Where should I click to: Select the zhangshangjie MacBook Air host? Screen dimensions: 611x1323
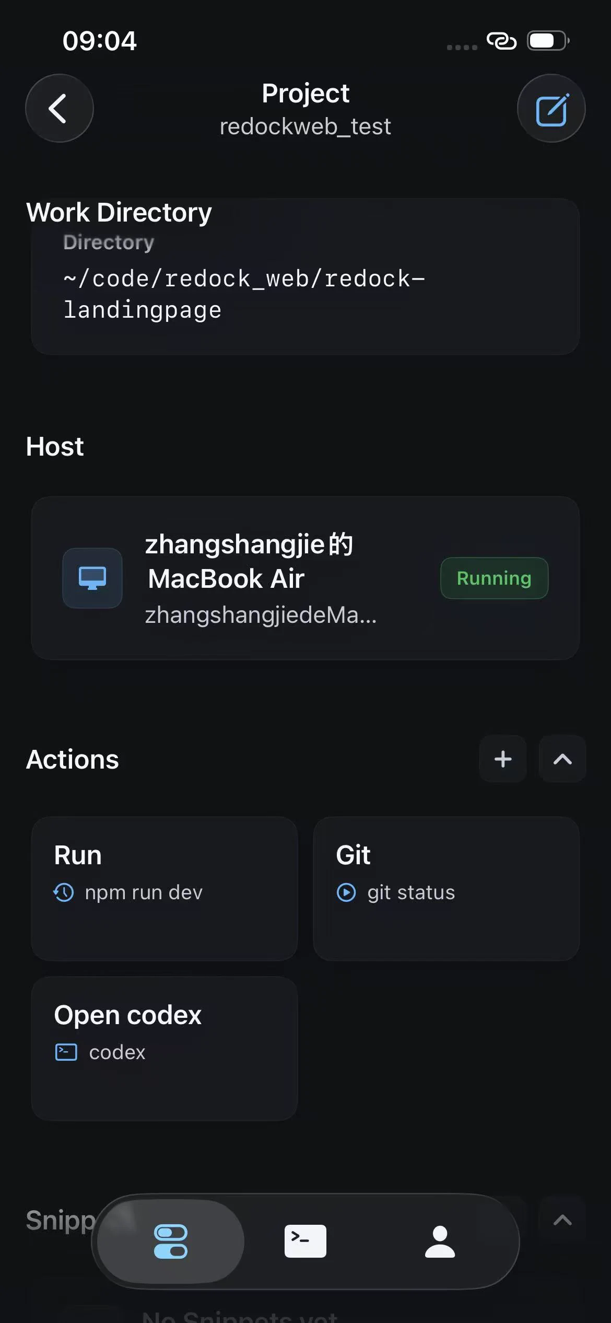tap(305, 578)
